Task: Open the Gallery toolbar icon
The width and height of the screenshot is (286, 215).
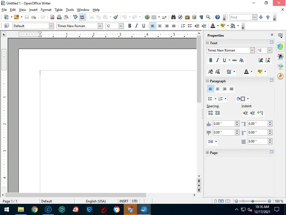Action: 187,17
